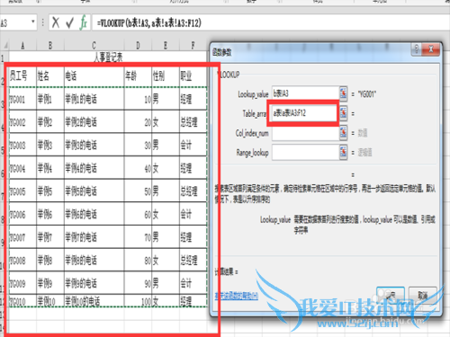Click cell containing YG005
The width and height of the screenshot is (450, 337).
(x=22, y=191)
